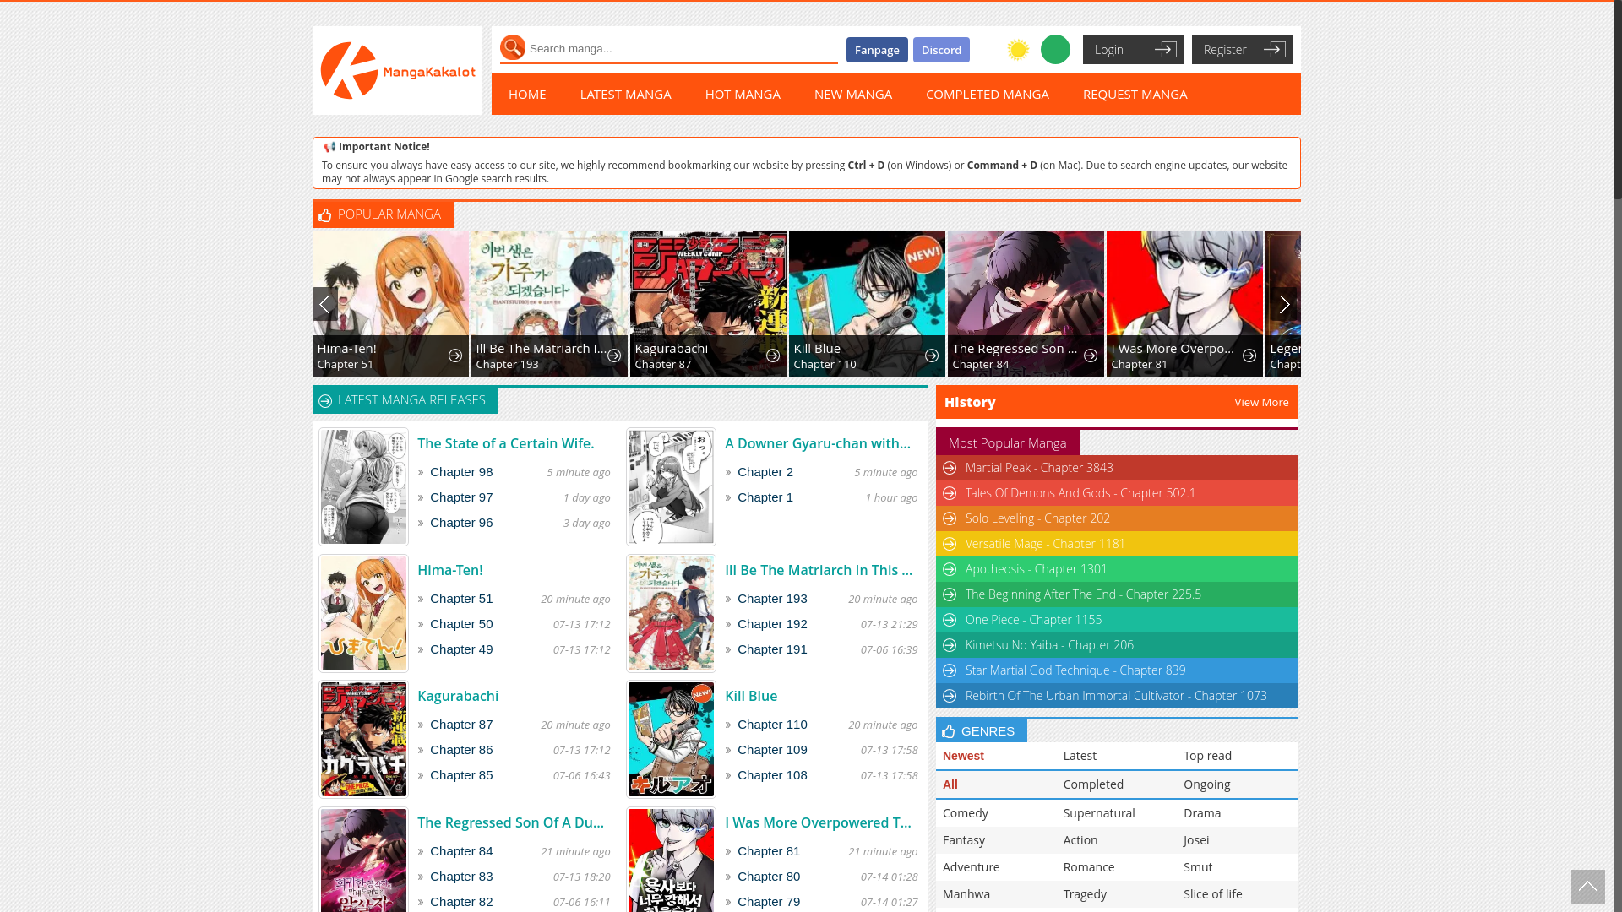The height and width of the screenshot is (912, 1622).
Task: Go to previous popular manga slide
Action: coord(324,304)
